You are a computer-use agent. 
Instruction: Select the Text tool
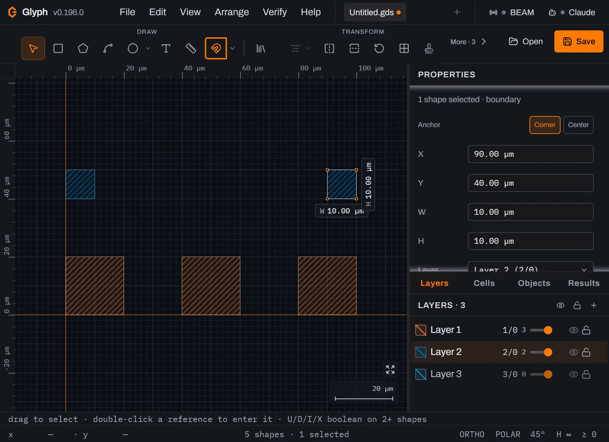coord(166,48)
